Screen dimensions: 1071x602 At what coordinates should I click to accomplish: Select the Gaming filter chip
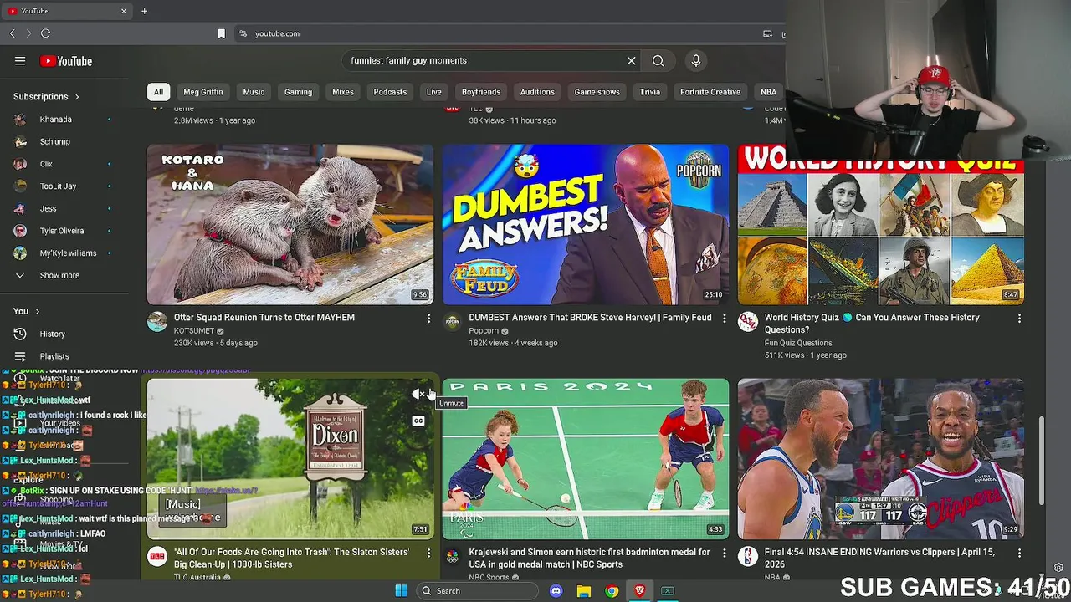coord(298,92)
